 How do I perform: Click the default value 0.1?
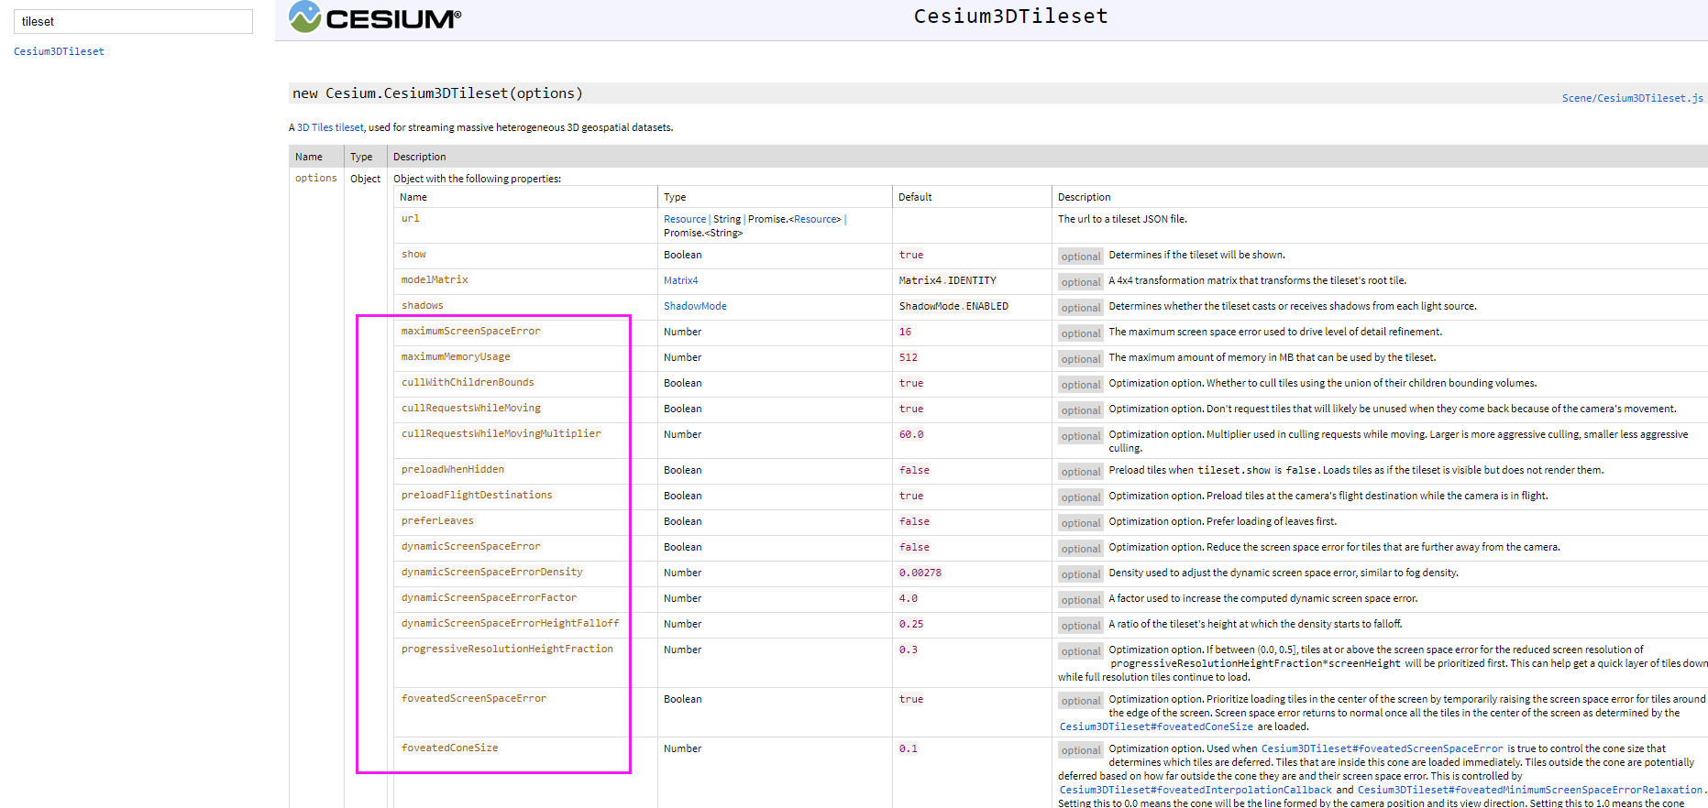tap(908, 748)
